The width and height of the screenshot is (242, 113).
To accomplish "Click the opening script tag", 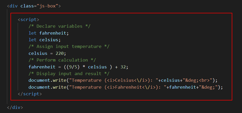I will click(28, 19).
